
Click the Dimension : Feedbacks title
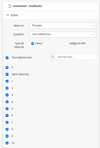(x=28, y=6)
